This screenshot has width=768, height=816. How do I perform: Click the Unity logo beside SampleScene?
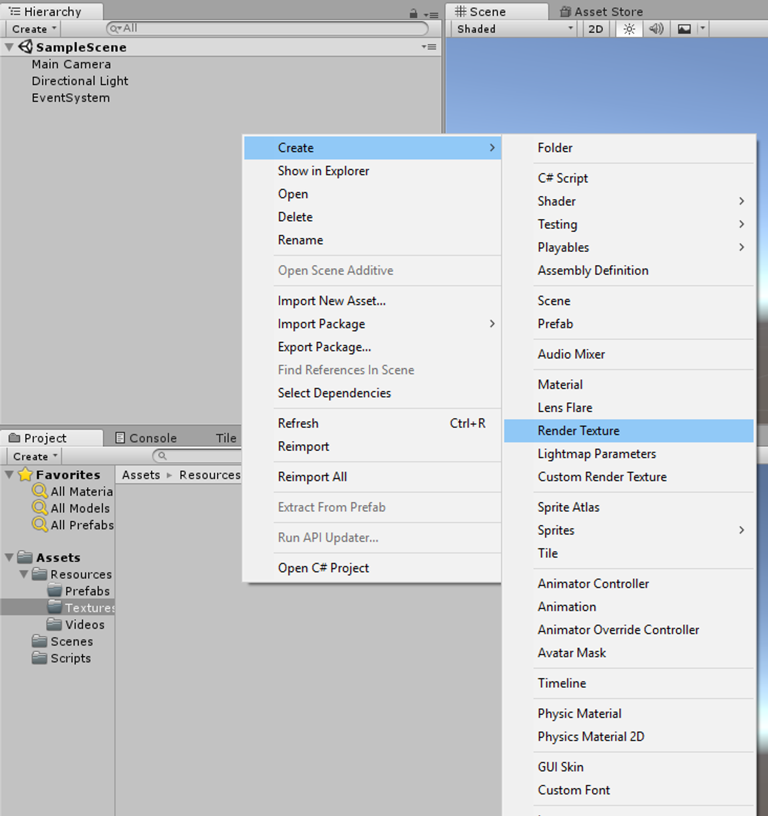click(x=25, y=47)
